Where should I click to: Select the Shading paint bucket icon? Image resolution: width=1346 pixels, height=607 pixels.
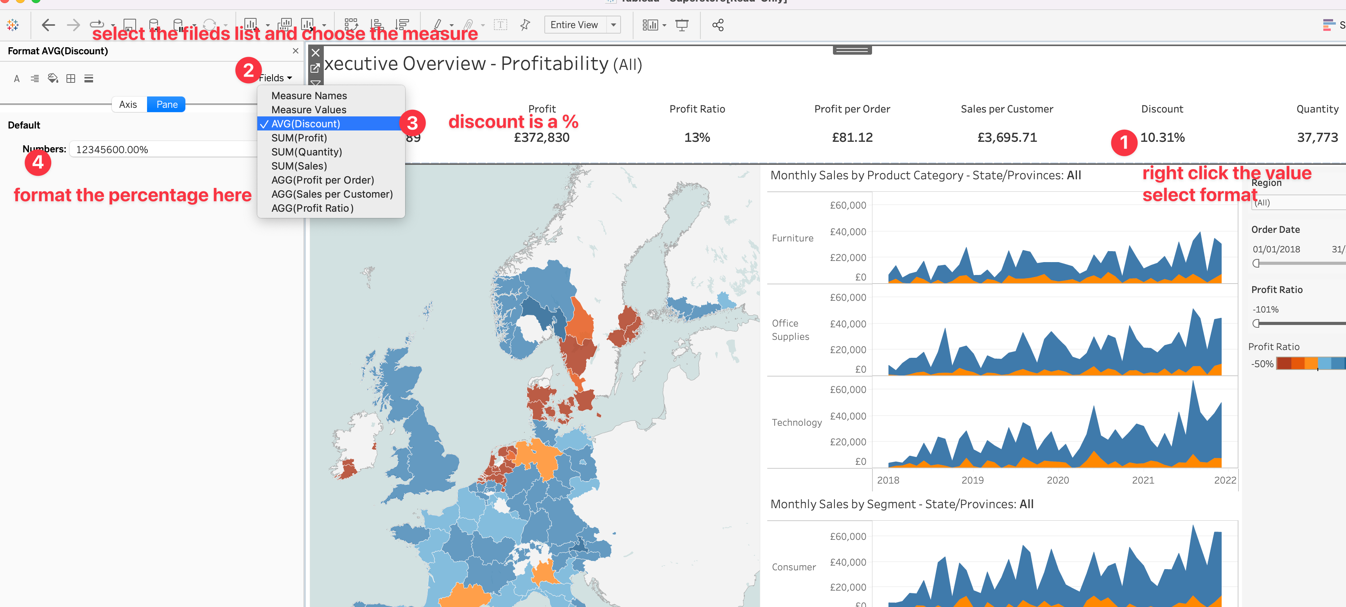coord(53,78)
